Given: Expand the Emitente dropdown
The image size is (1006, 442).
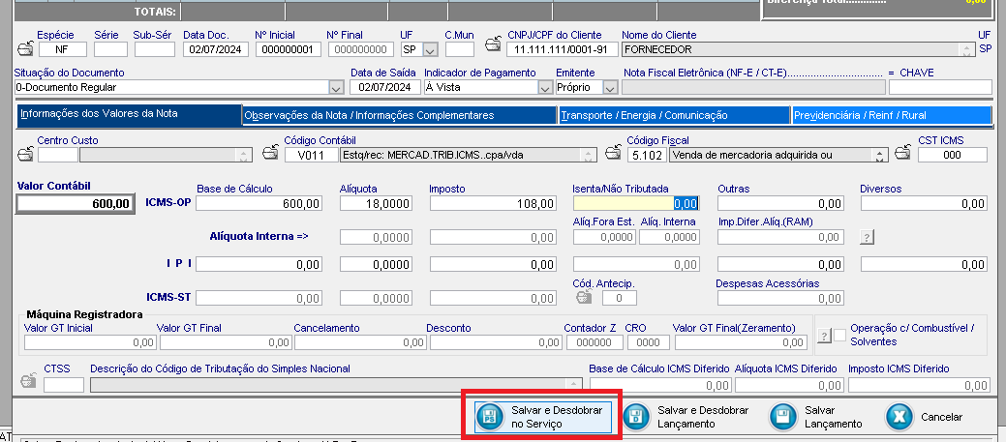Looking at the screenshot, I should (610, 87).
